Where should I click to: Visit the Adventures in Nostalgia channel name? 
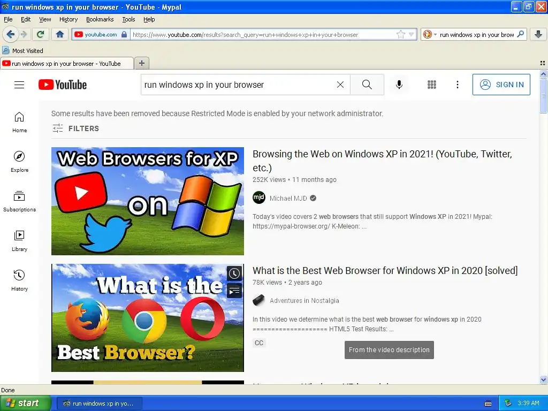(305, 301)
